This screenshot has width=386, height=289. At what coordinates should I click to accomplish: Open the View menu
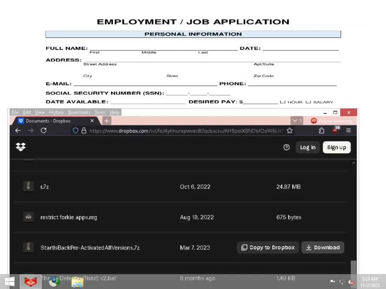tap(40, 112)
